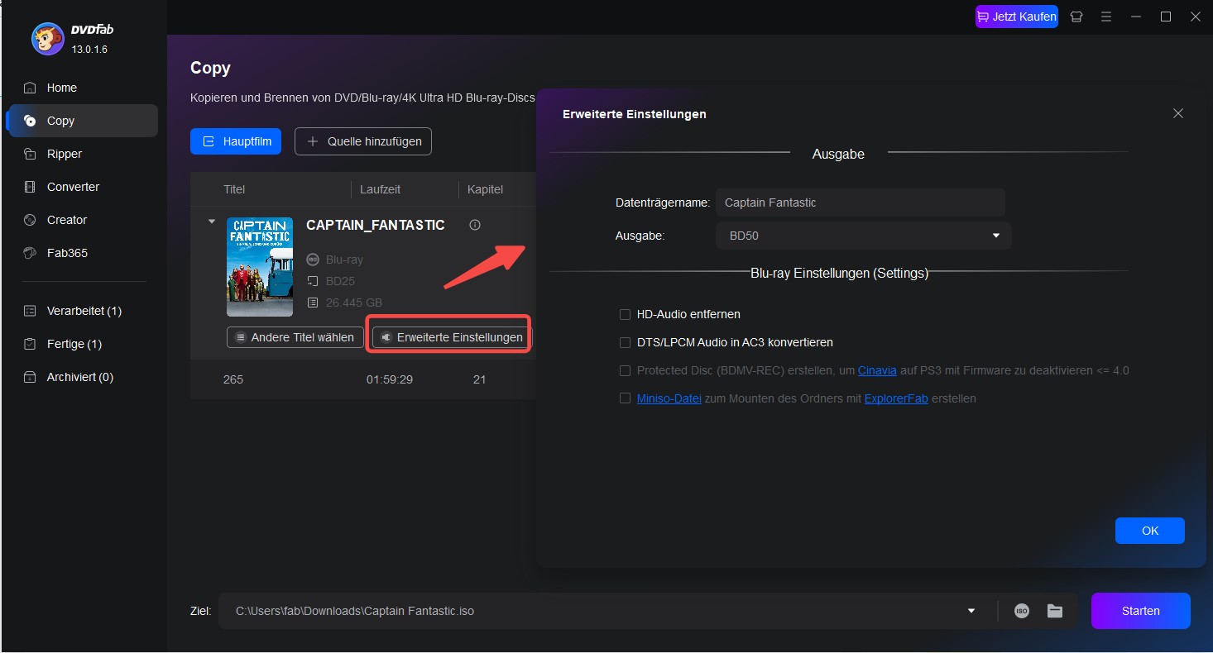Open the Cinavia link
This screenshot has height=653, width=1213.
coord(877,370)
